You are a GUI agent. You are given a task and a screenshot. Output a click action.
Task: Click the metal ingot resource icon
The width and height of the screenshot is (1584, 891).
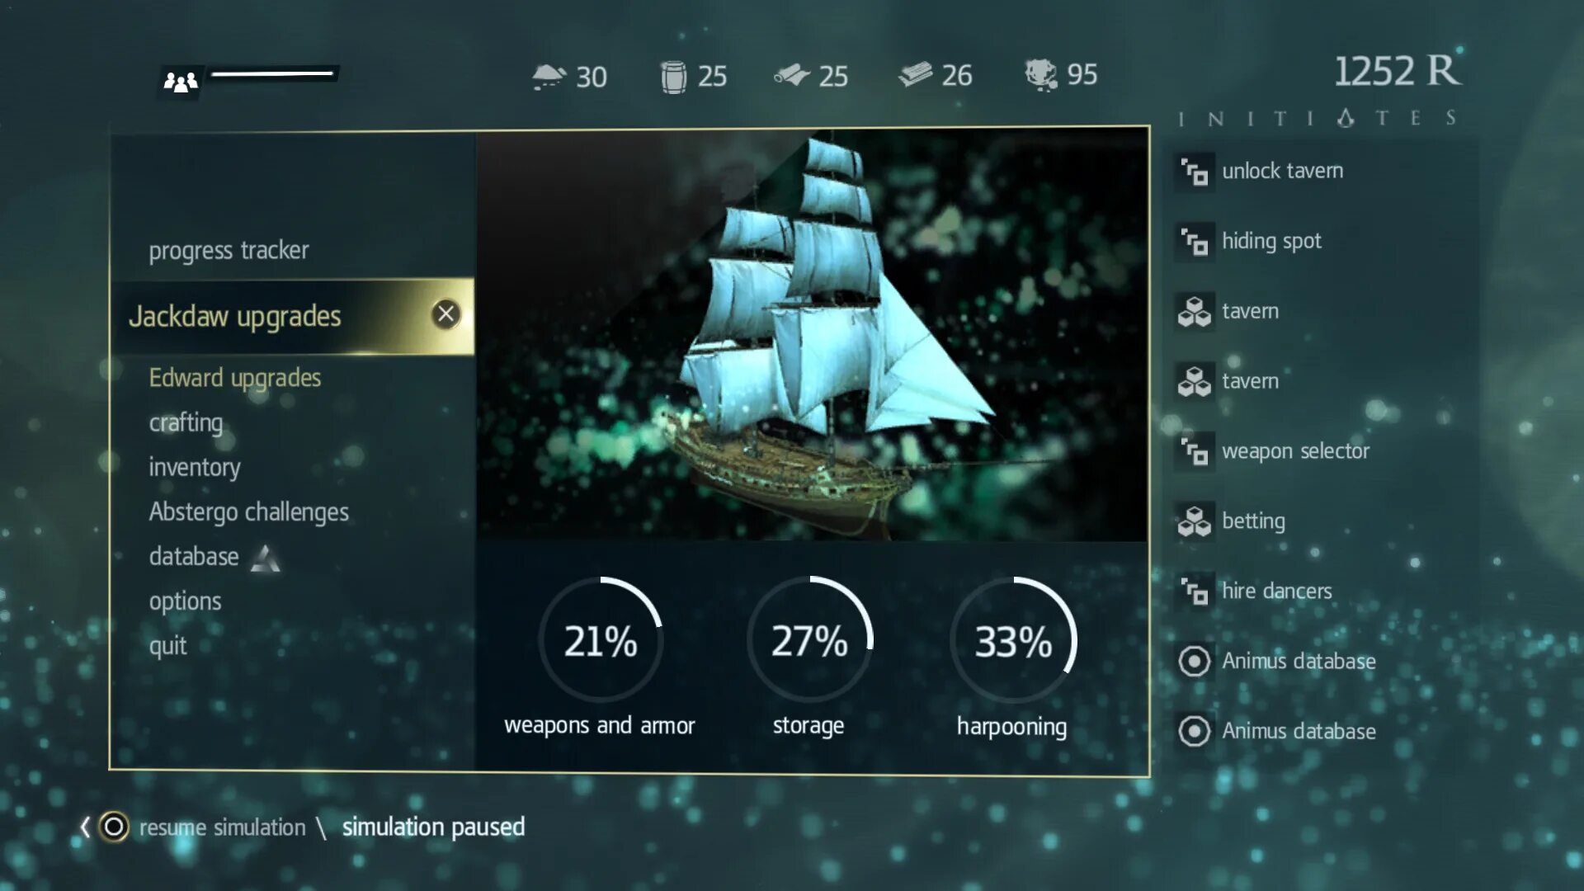pyautogui.click(x=916, y=75)
